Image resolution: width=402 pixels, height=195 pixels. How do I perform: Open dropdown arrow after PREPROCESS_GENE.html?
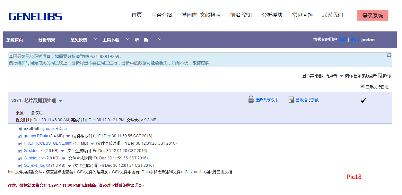tap(92, 144)
